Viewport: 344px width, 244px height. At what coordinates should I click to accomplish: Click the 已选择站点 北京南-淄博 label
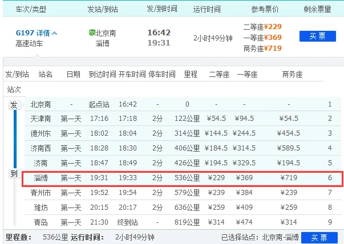coord(260,237)
